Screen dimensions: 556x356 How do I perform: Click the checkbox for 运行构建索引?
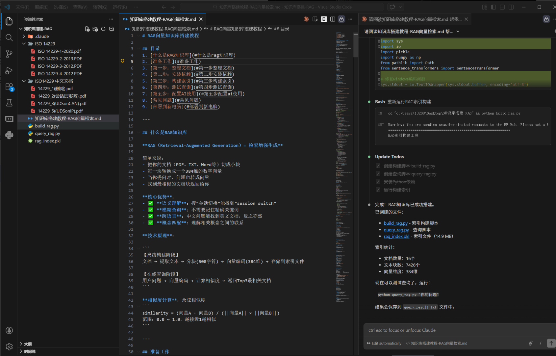pyautogui.click(x=378, y=190)
